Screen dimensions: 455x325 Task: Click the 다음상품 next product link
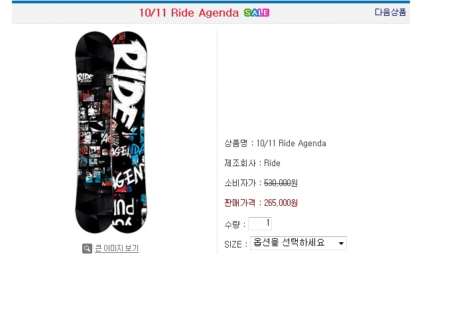pyautogui.click(x=390, y=12)
